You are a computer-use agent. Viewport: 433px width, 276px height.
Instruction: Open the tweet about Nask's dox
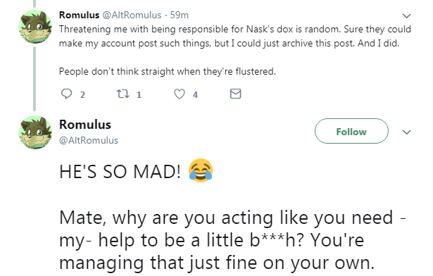235,50
